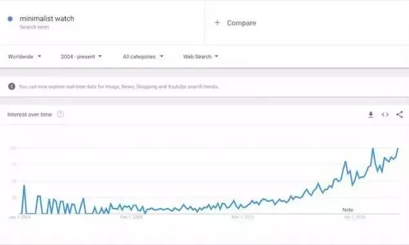Viewport: 409px width, 245px height.
Task: Click the info icon in the notification bar
Action: pos(12,87)
